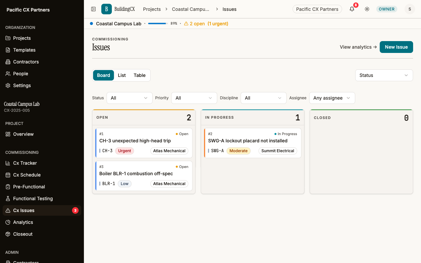Click Settings gear icon in sidebar
The image size is (421, 263).
point(8,85)
